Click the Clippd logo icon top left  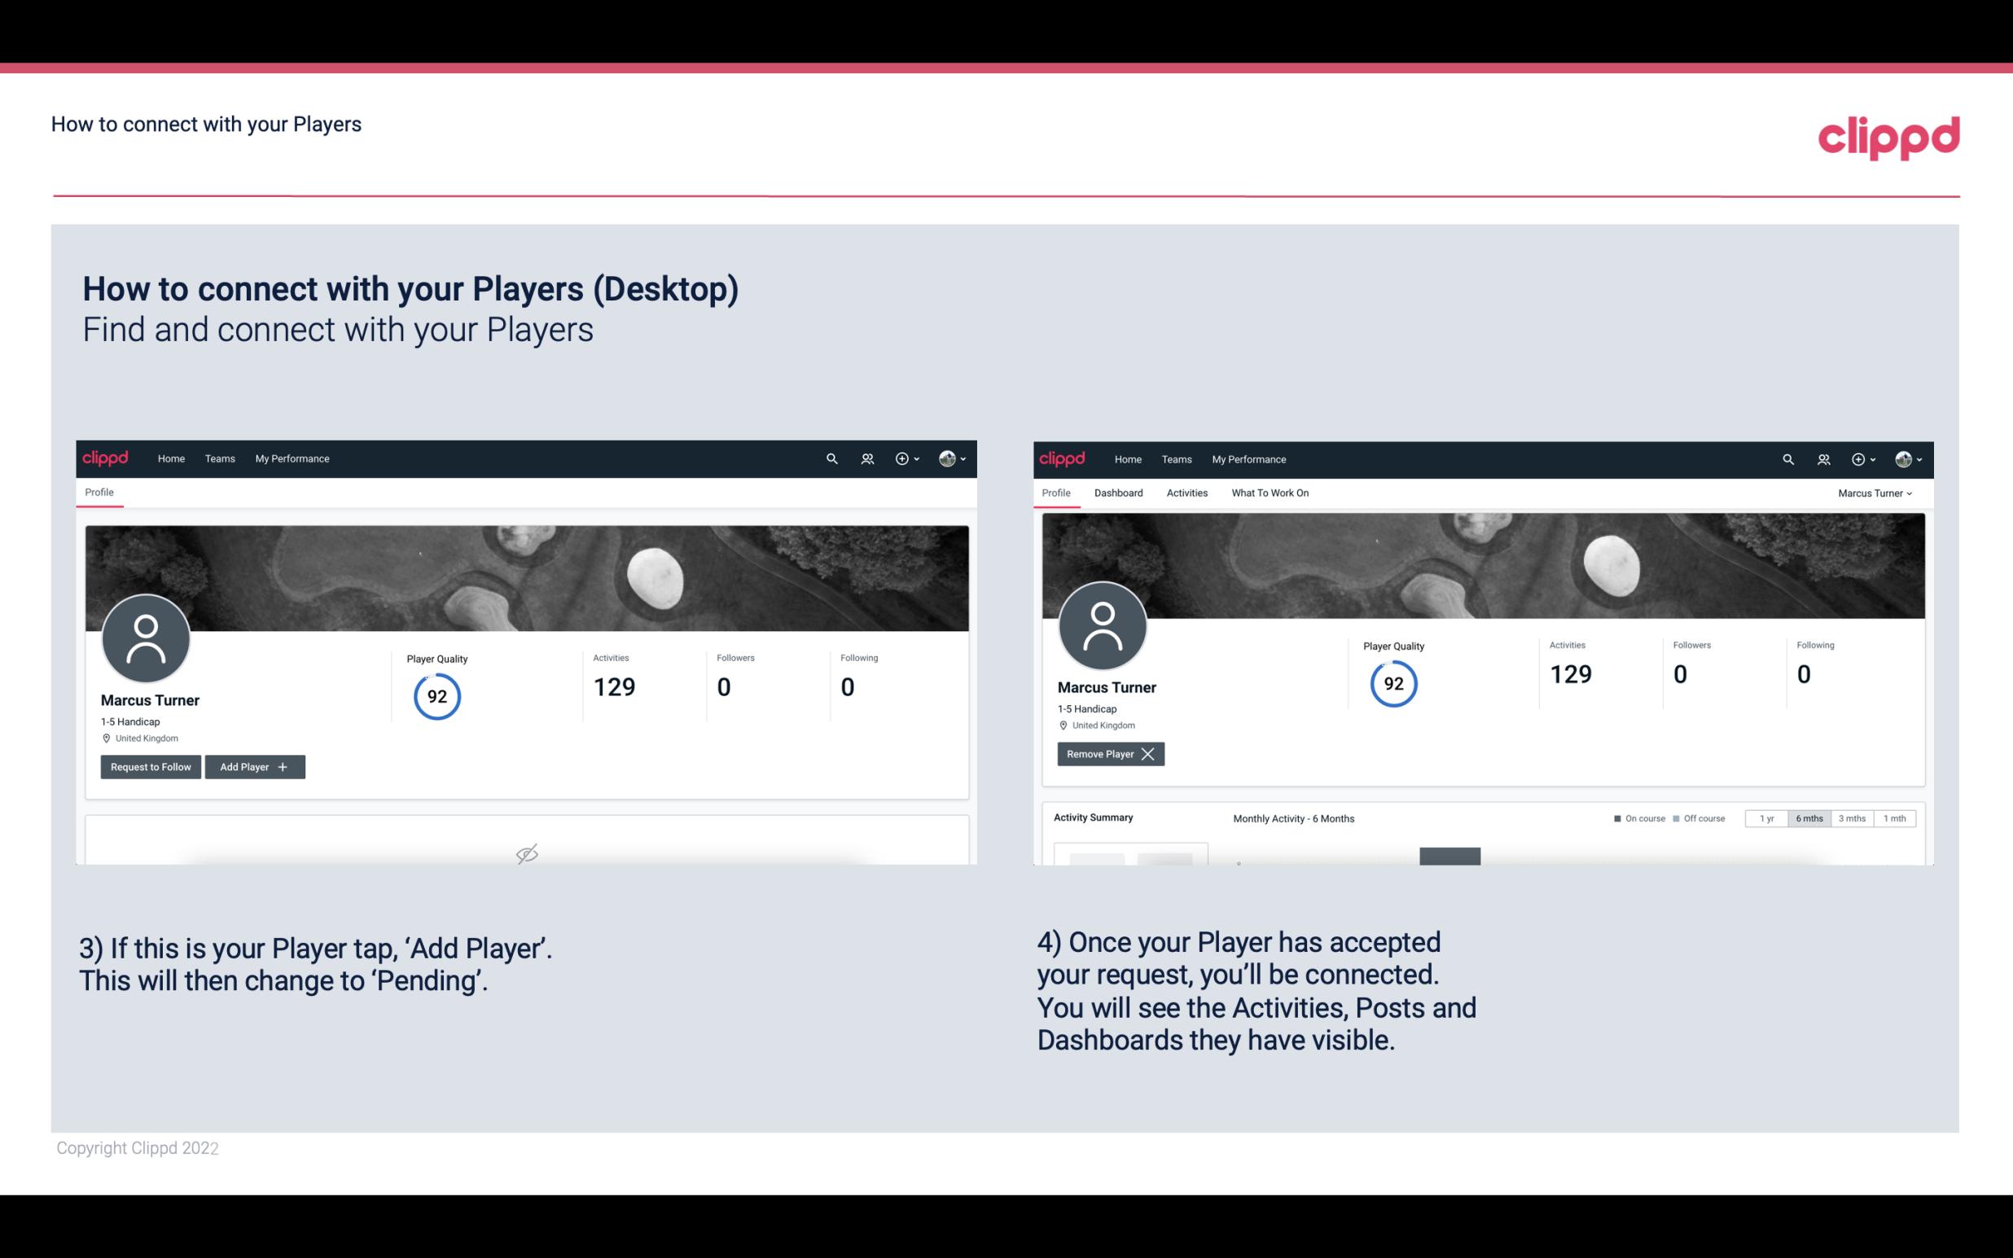tap(106, 458)
